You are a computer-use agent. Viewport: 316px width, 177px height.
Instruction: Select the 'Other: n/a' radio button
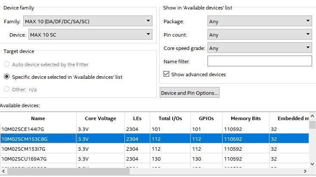tap(7, 90)
